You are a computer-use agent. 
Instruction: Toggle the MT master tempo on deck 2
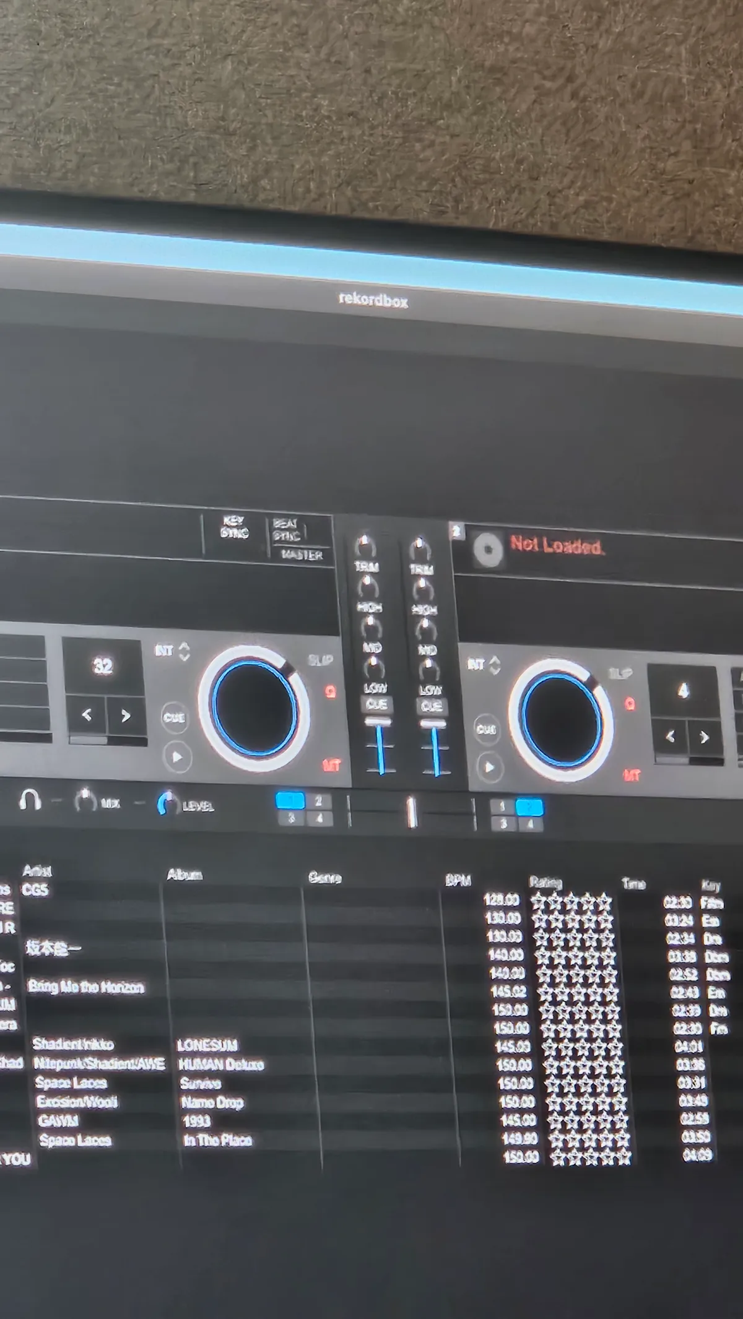click(632, 776)
